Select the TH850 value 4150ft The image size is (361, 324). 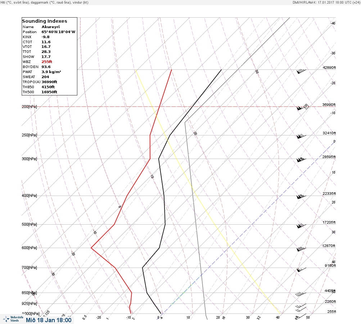(x=48, y=87)
